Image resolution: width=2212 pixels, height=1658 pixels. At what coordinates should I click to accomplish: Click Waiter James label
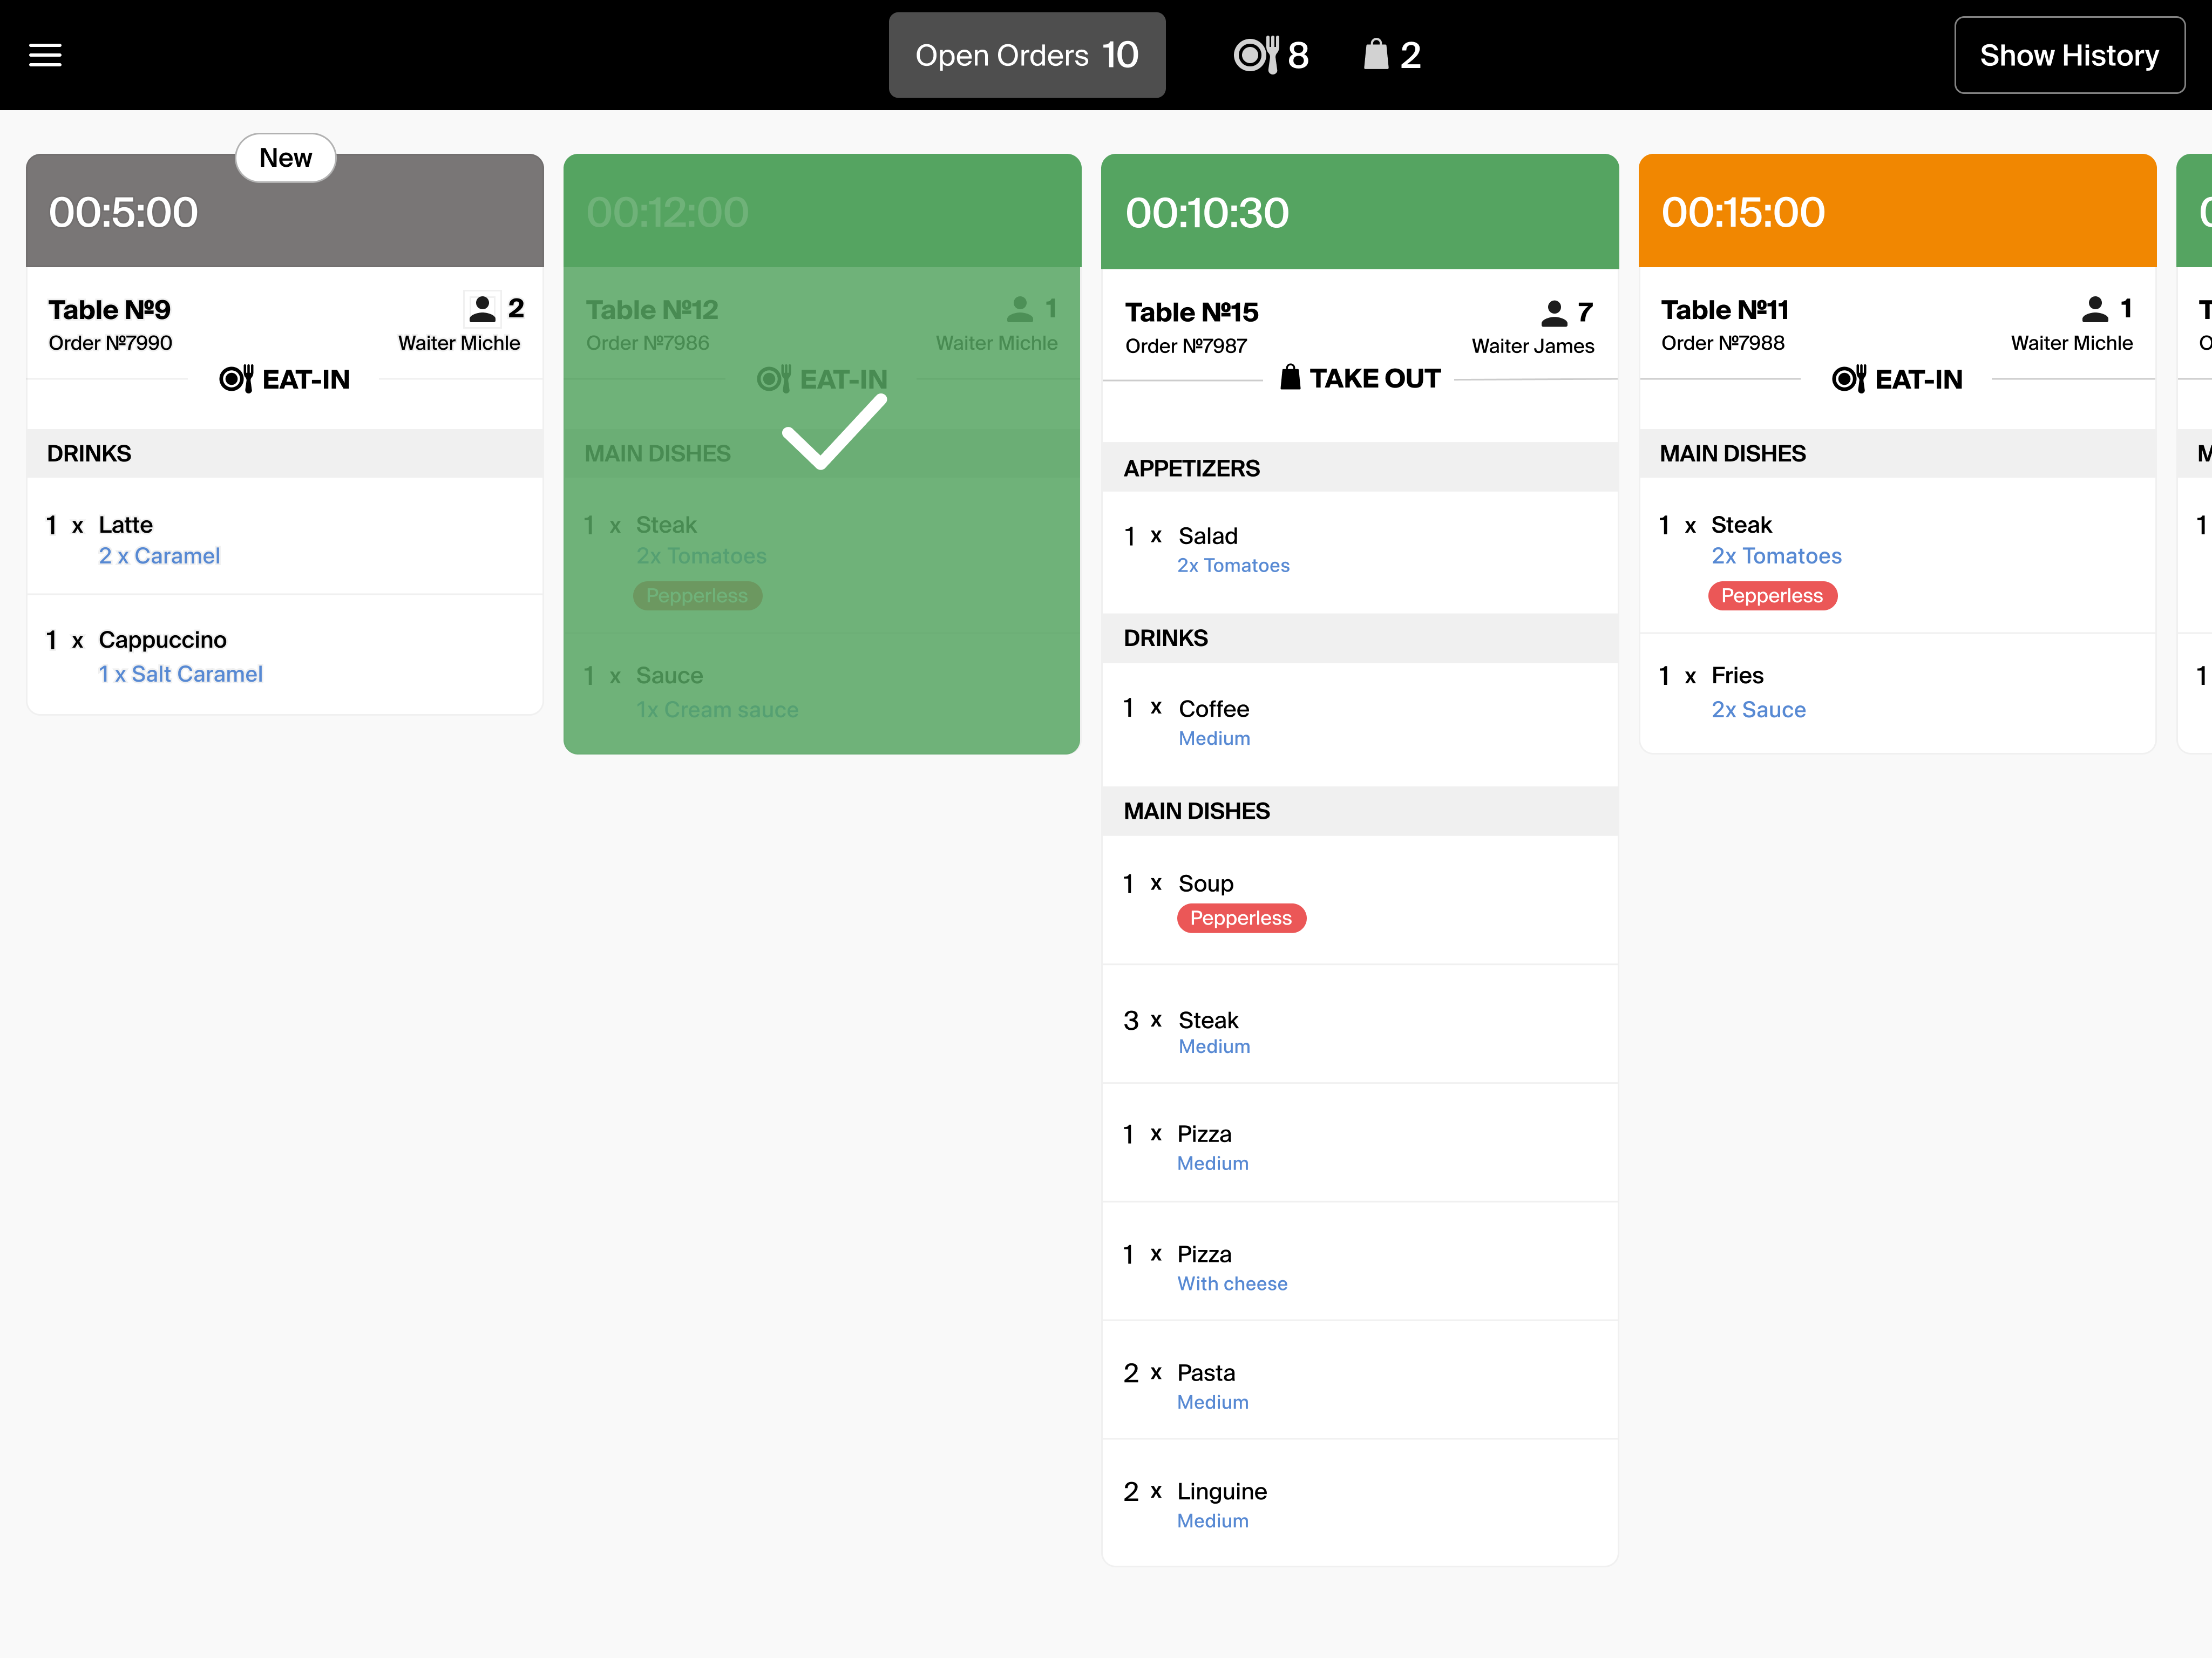[x=1532, y=346]
